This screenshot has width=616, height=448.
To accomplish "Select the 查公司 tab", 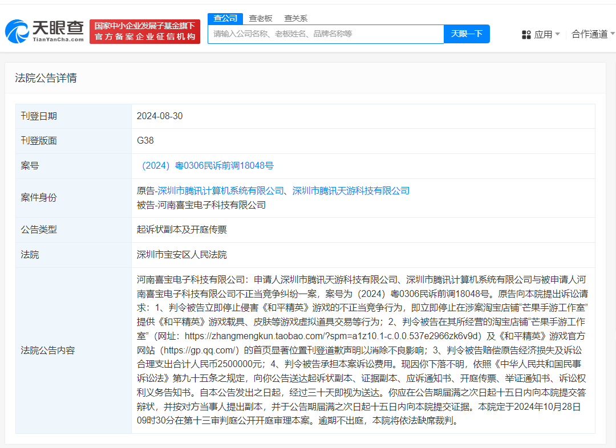I will 225,18.
